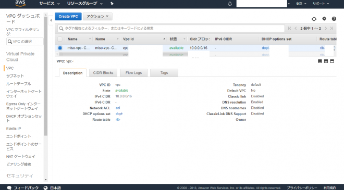
Task: Switch to the CIDR Blocks tab
Action: [x=103, y=73]
